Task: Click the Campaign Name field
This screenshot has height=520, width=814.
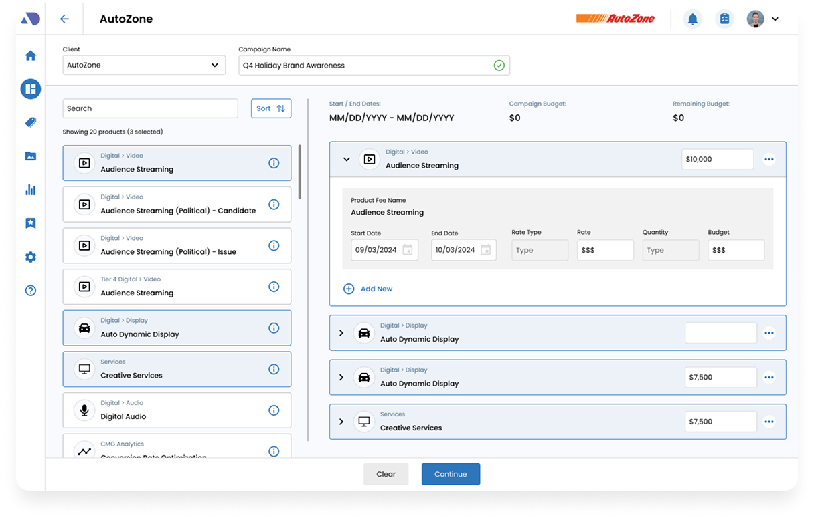Action: click(x=374, y=65)
